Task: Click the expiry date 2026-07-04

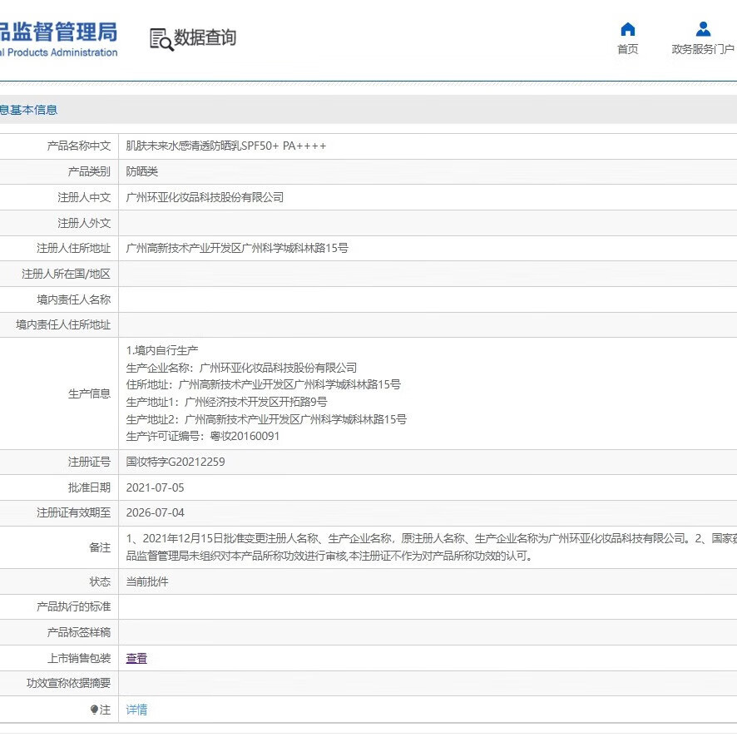Action: click(x=155, y=512)
